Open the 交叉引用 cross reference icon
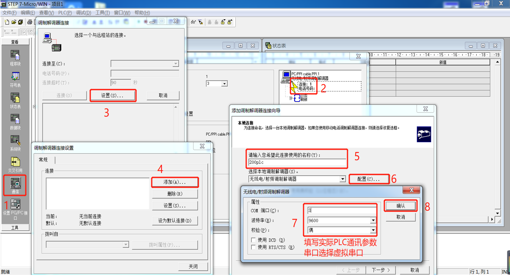Screen dimensions: 510x276 coord(15,162)
